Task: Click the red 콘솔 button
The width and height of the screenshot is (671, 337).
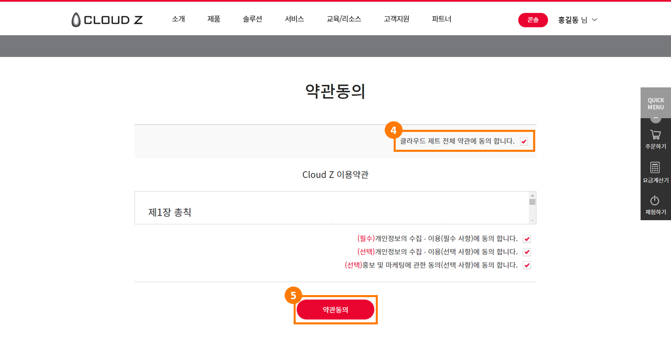Action: pos(533,20)
